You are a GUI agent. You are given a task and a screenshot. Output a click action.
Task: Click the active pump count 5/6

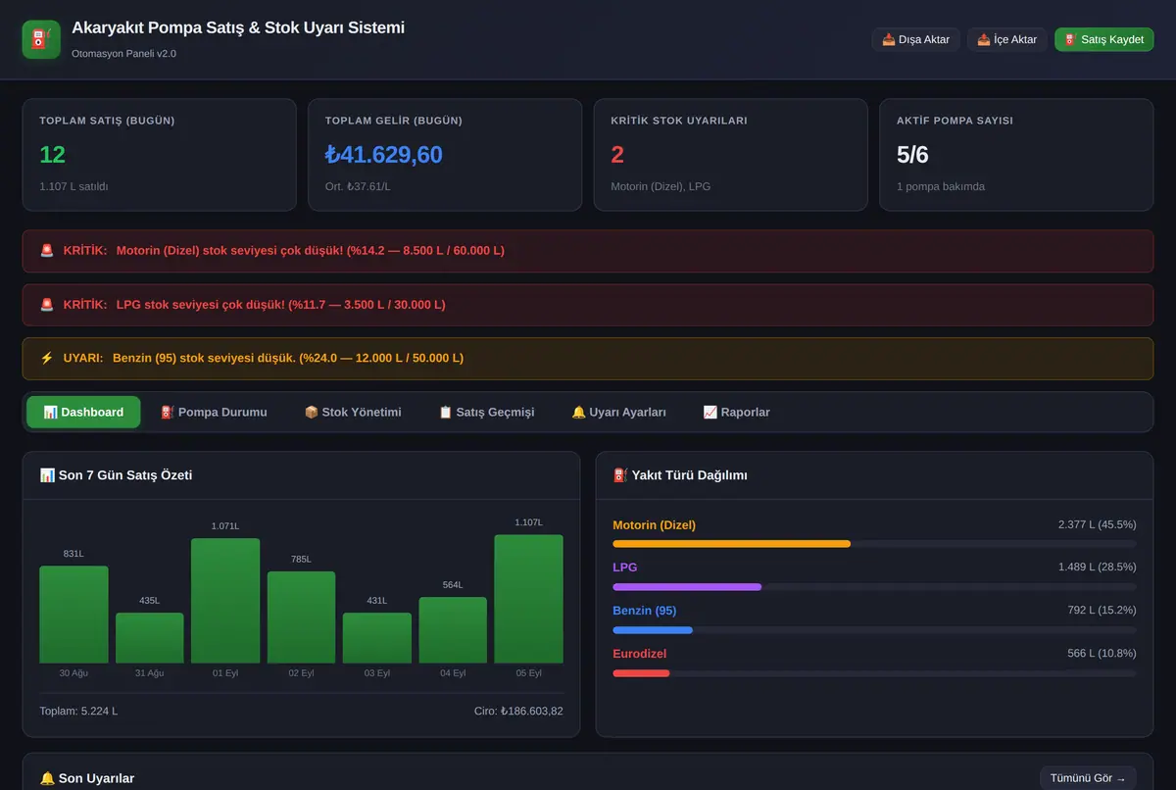pyautogui.click(x=912, y=155)
